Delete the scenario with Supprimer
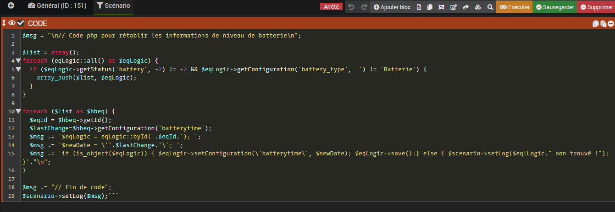Viewport: 615px width, 212px height. click(x=596, y=7)
